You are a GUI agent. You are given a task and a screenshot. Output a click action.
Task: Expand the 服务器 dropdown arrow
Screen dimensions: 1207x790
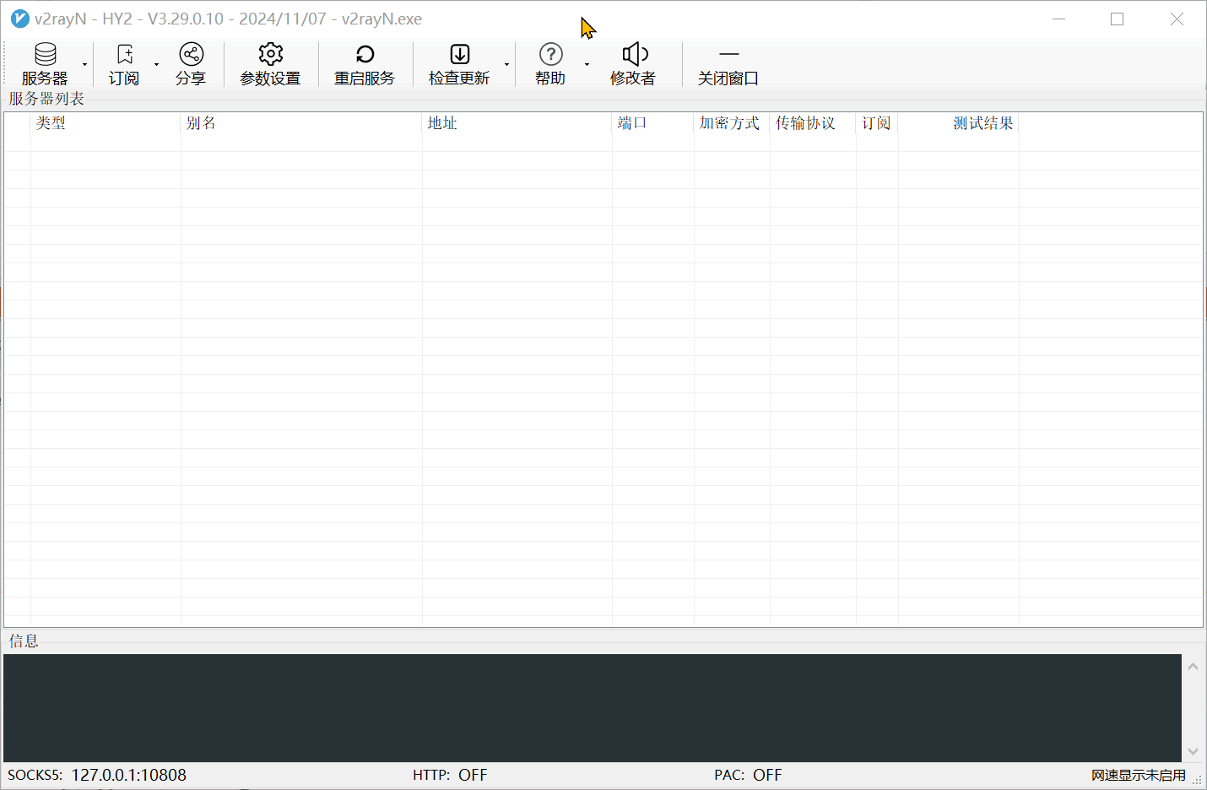point(84,65)
